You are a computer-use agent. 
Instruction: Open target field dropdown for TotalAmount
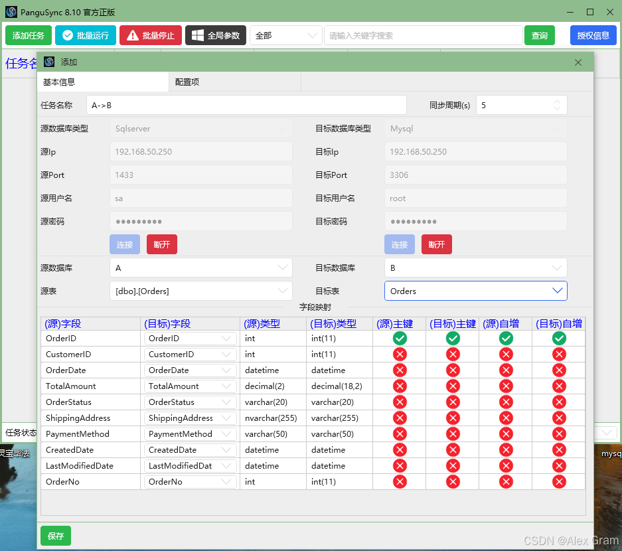click(x=190, y=386)
